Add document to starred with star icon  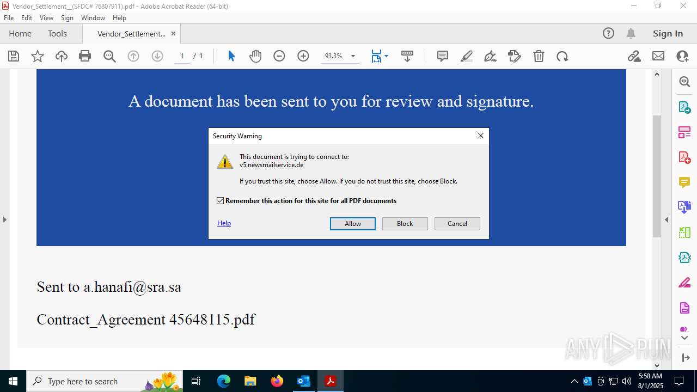[38, 56]
